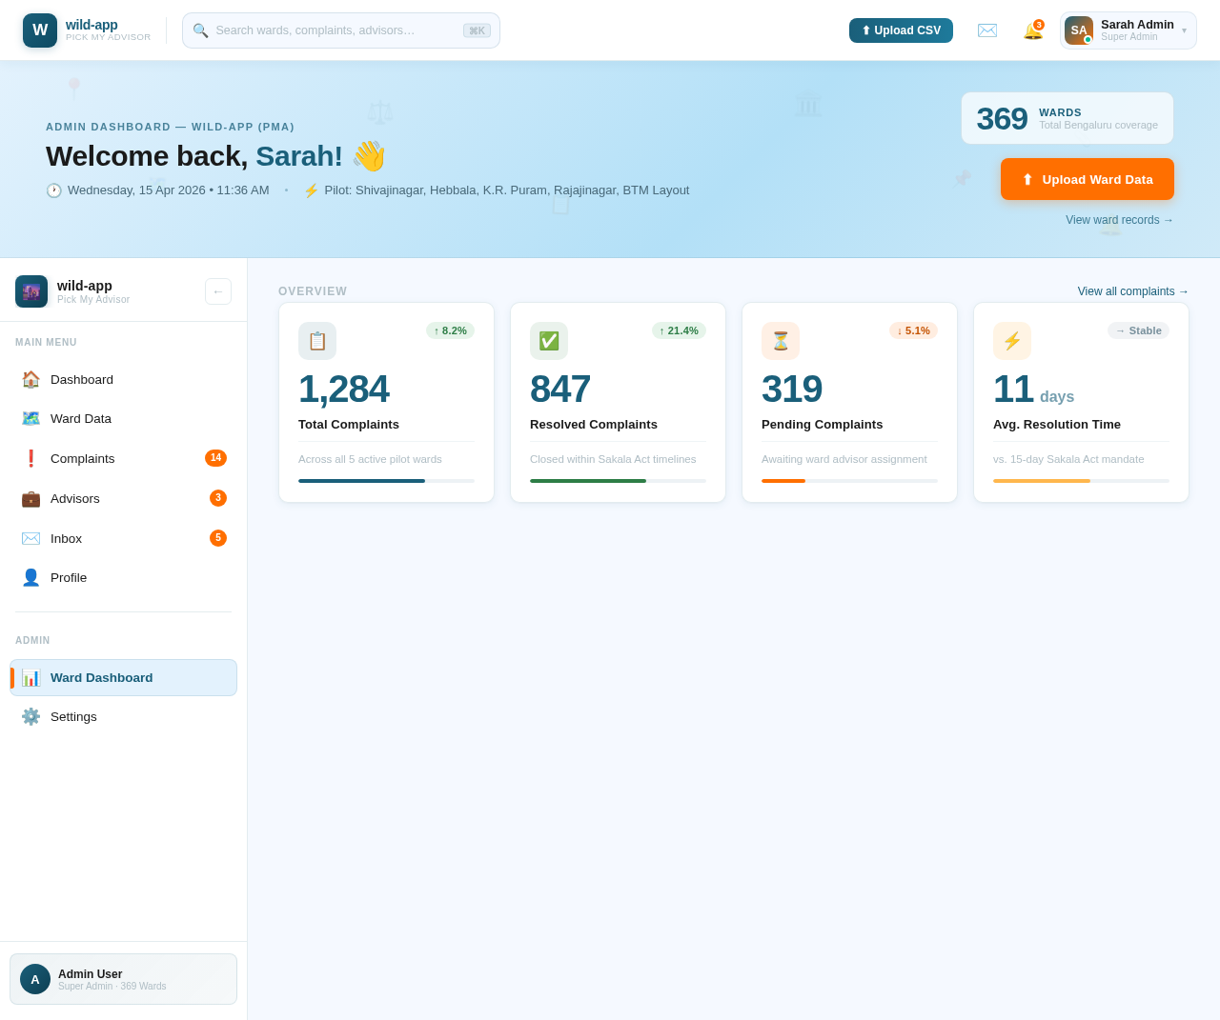This screenshot has height=1020, width=1220.
Task: Click the wild-app W logo in header
Action: pos(40,30)
